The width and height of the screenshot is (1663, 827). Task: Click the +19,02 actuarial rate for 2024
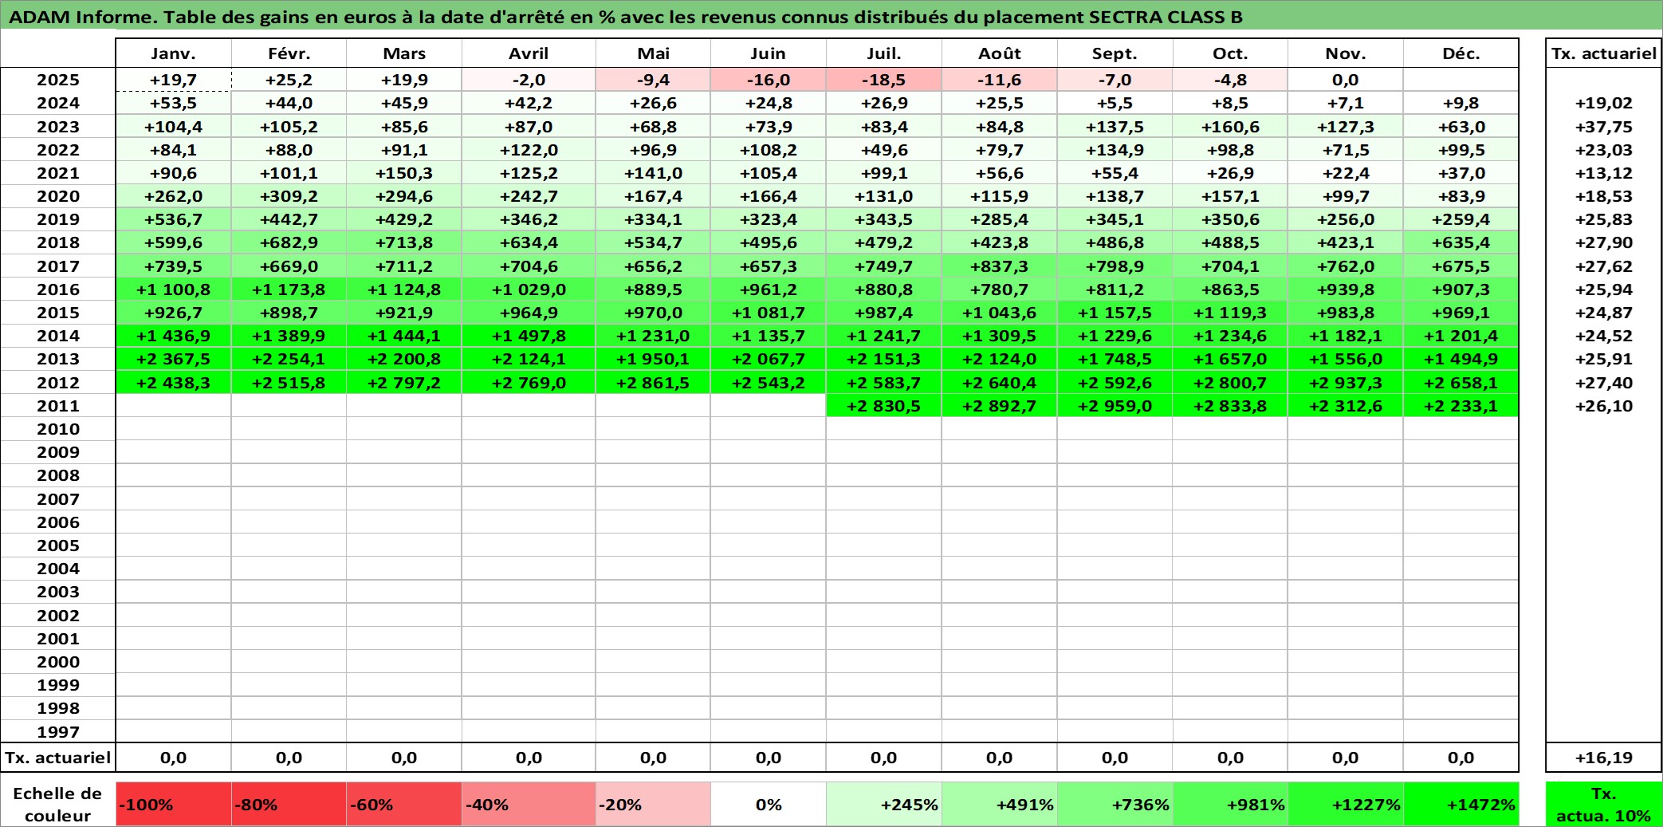click(x=1604, y=103)
